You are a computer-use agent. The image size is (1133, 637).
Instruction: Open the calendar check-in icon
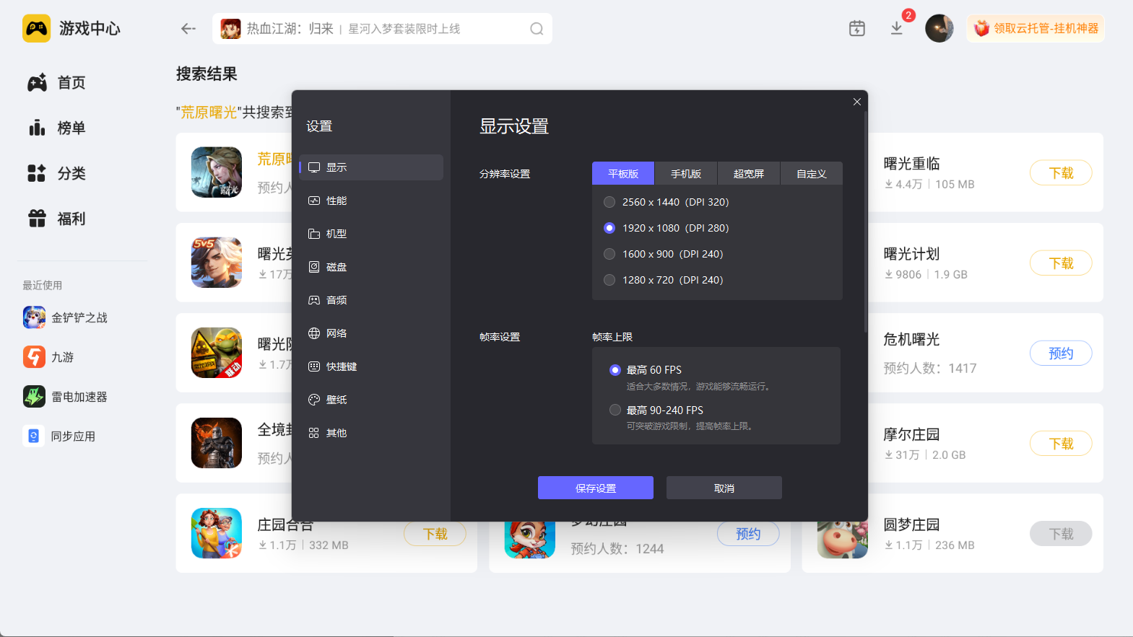[x=857, y=28]
